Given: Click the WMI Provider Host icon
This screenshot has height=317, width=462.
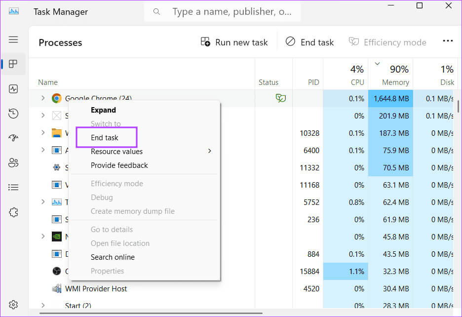Looking at the screenshot, I should point(57,288).
